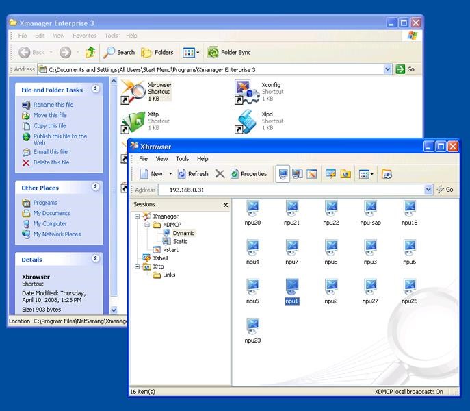Viewport: 470px width, 411px height.
Task: Open the Xbrowser address dropdown list
Action: pos(429,190)
